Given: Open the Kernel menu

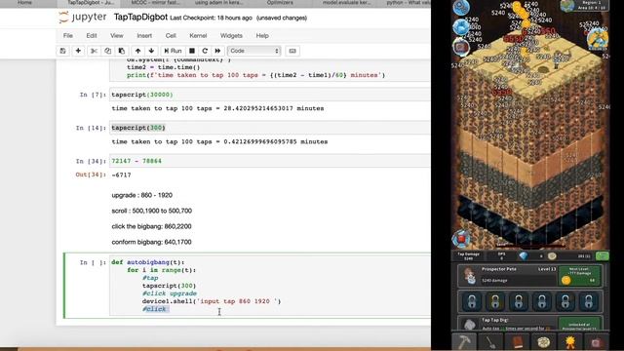Looking at the screenshot, I should (x=198, y=35).
